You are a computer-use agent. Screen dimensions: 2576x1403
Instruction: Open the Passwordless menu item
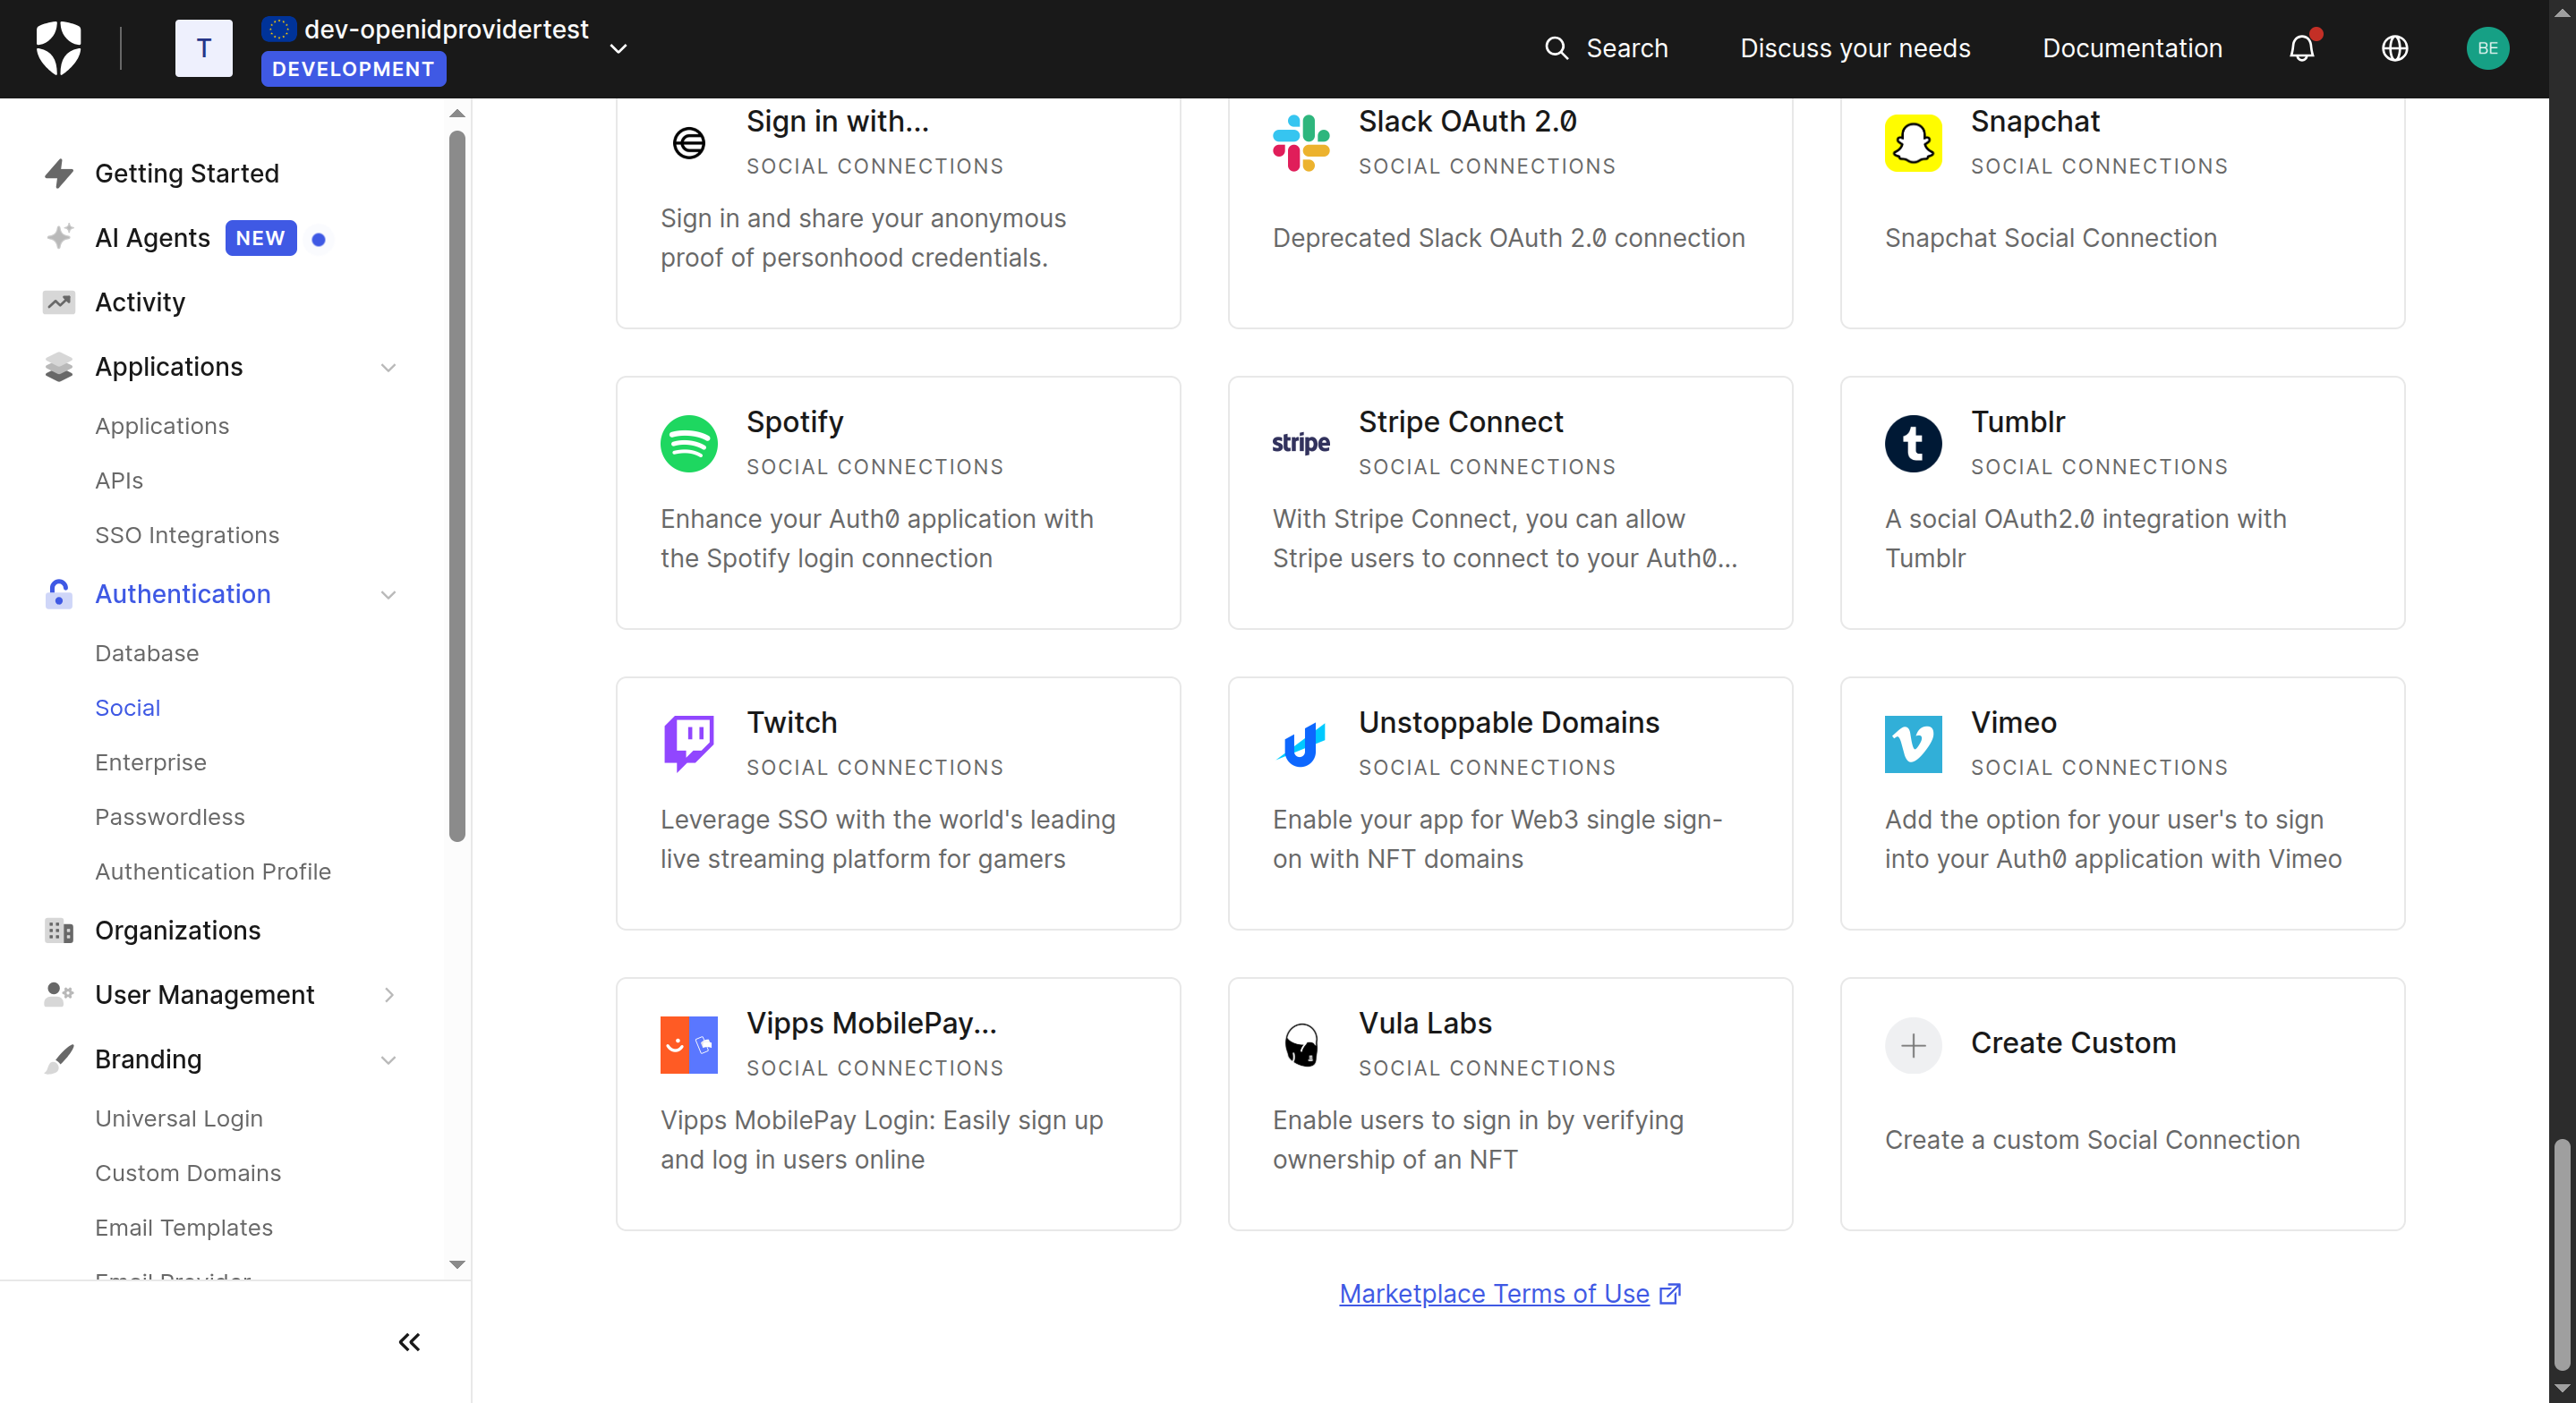[169, 816]
